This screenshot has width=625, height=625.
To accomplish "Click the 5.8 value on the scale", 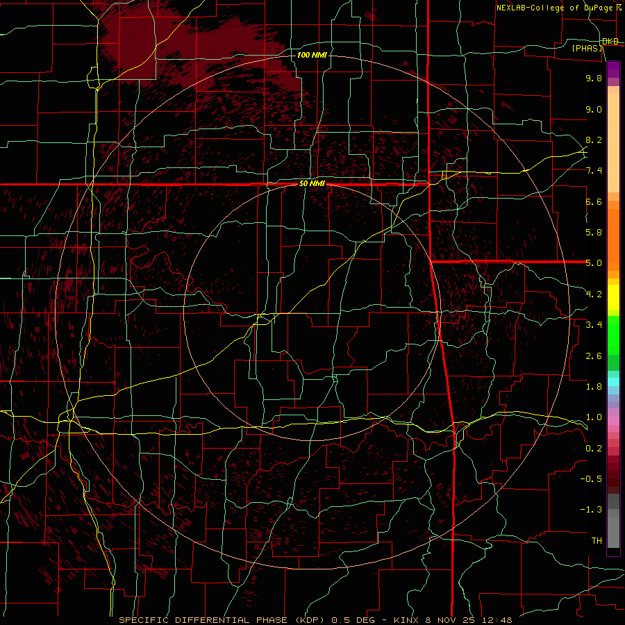I will (x=594, y=233).
